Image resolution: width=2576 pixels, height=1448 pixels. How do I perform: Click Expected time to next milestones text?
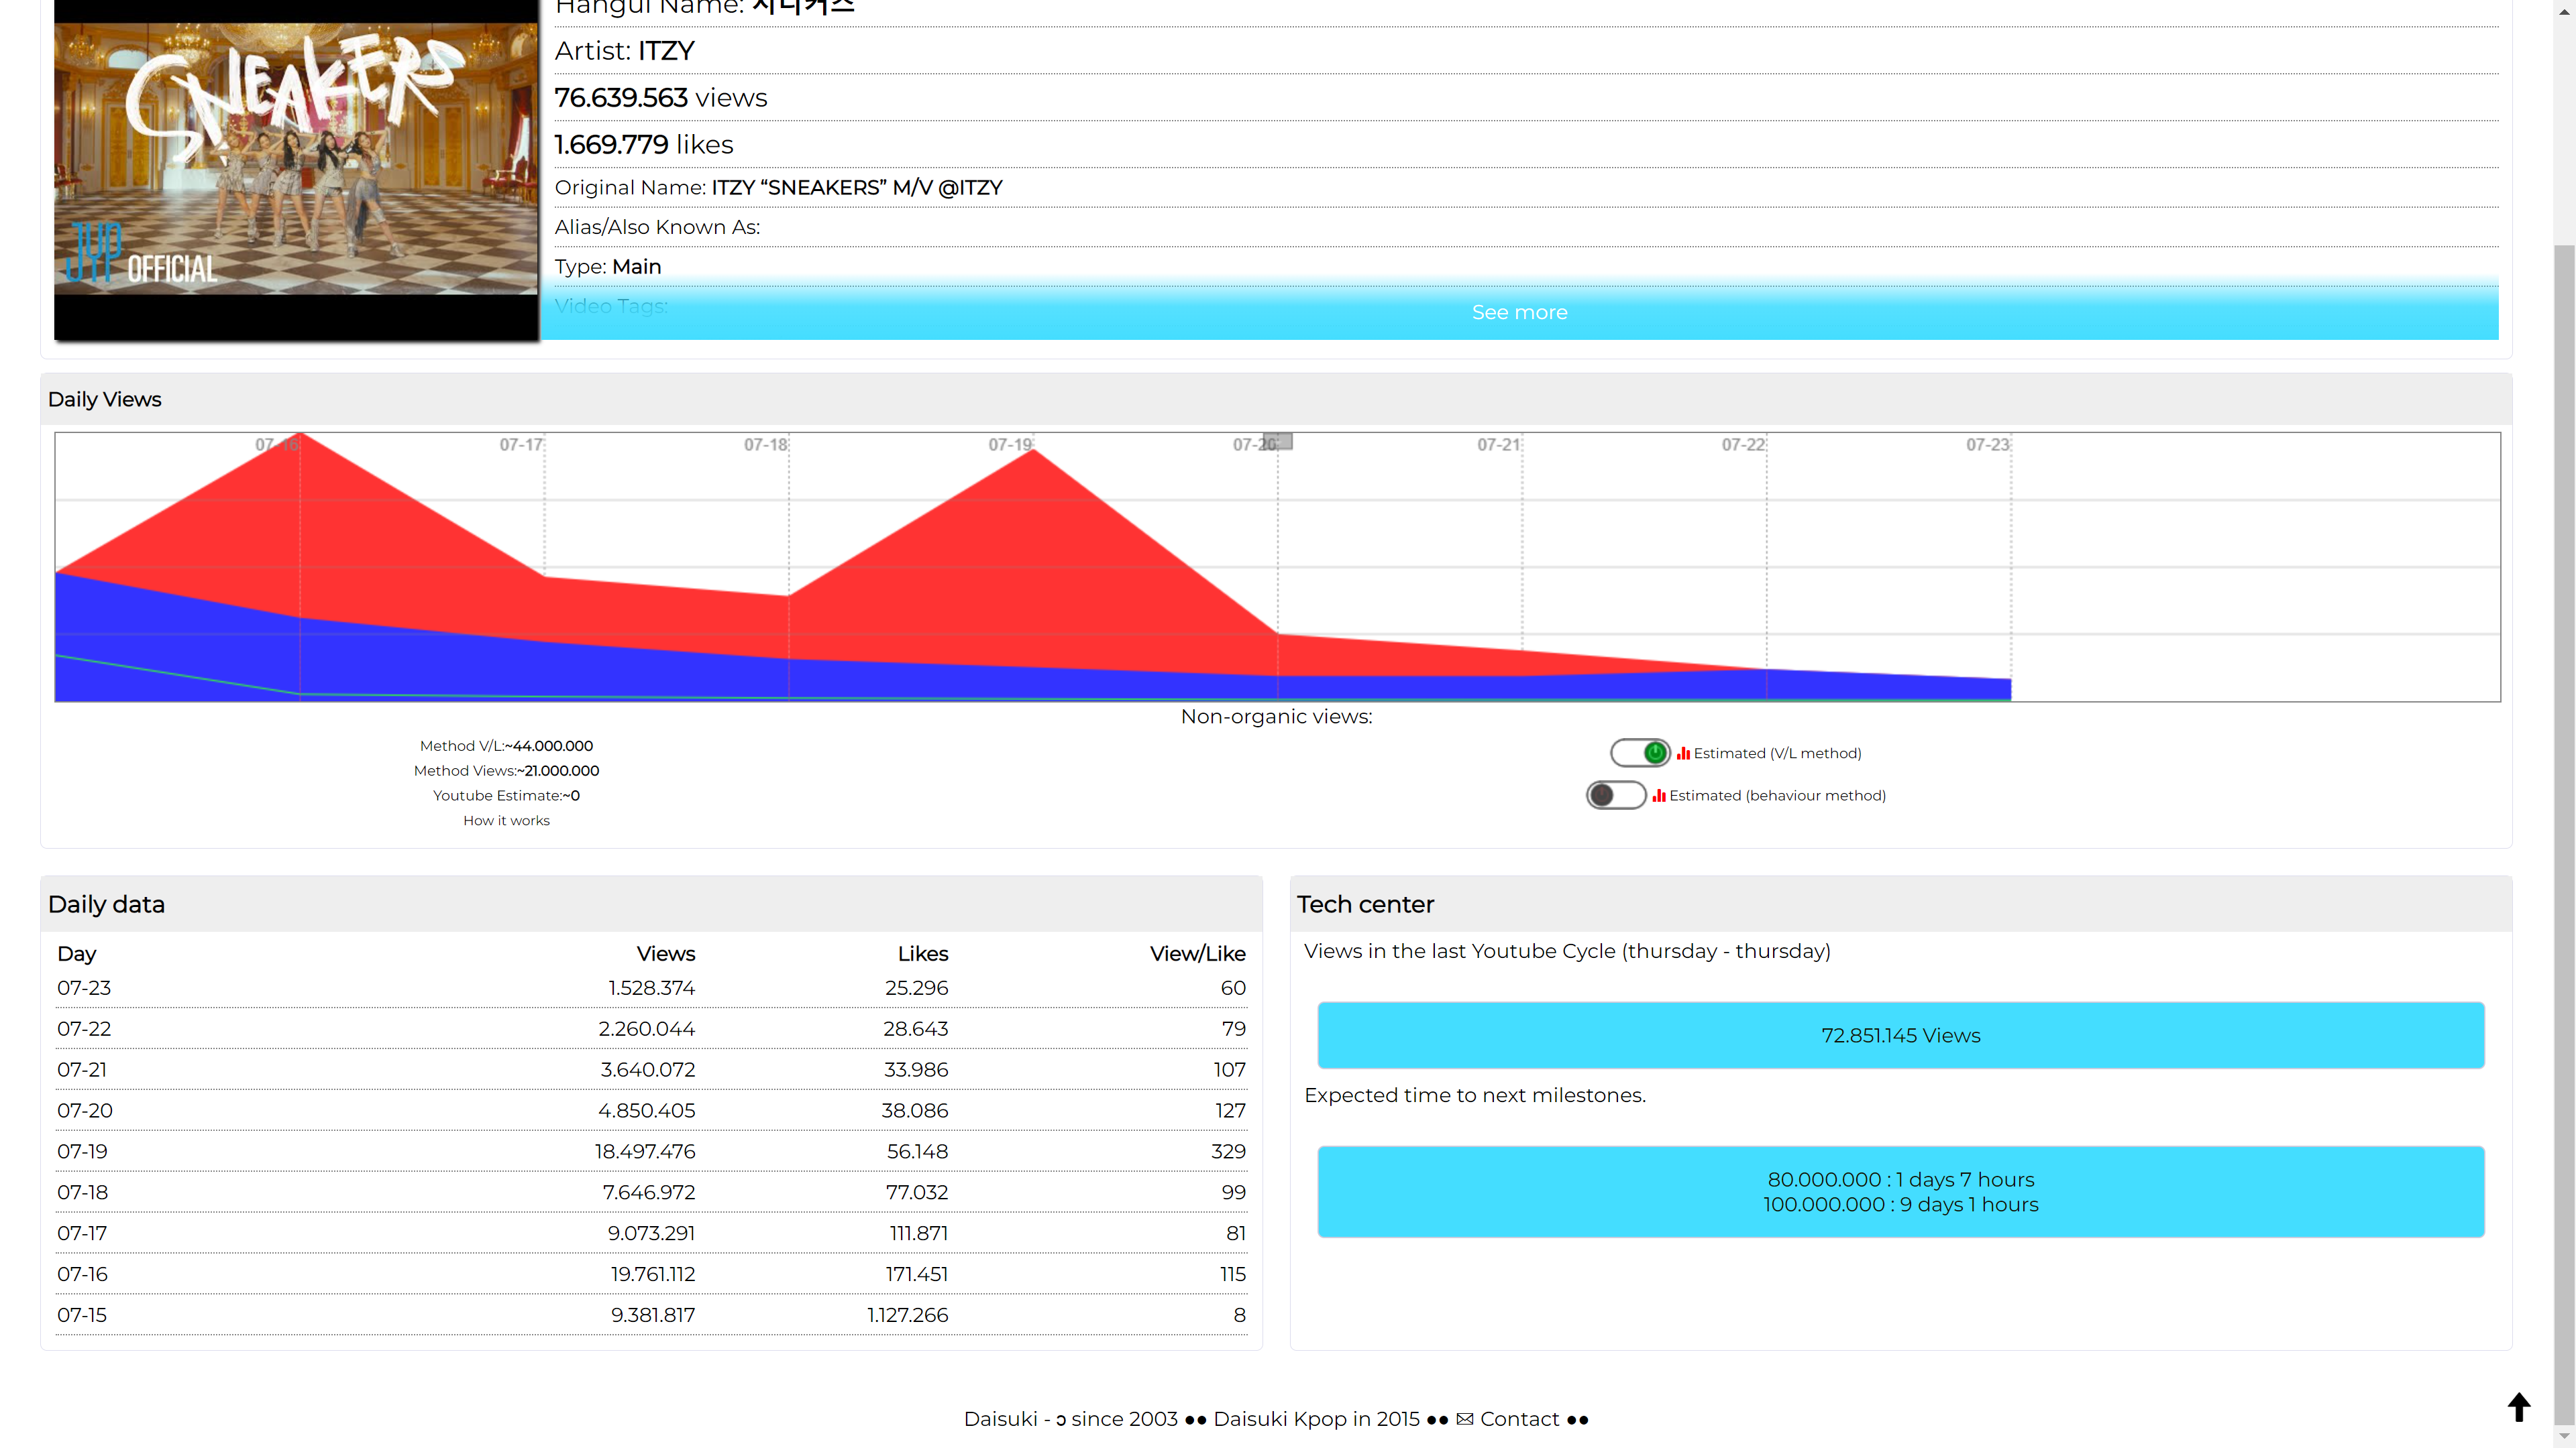point(1474,1095)
